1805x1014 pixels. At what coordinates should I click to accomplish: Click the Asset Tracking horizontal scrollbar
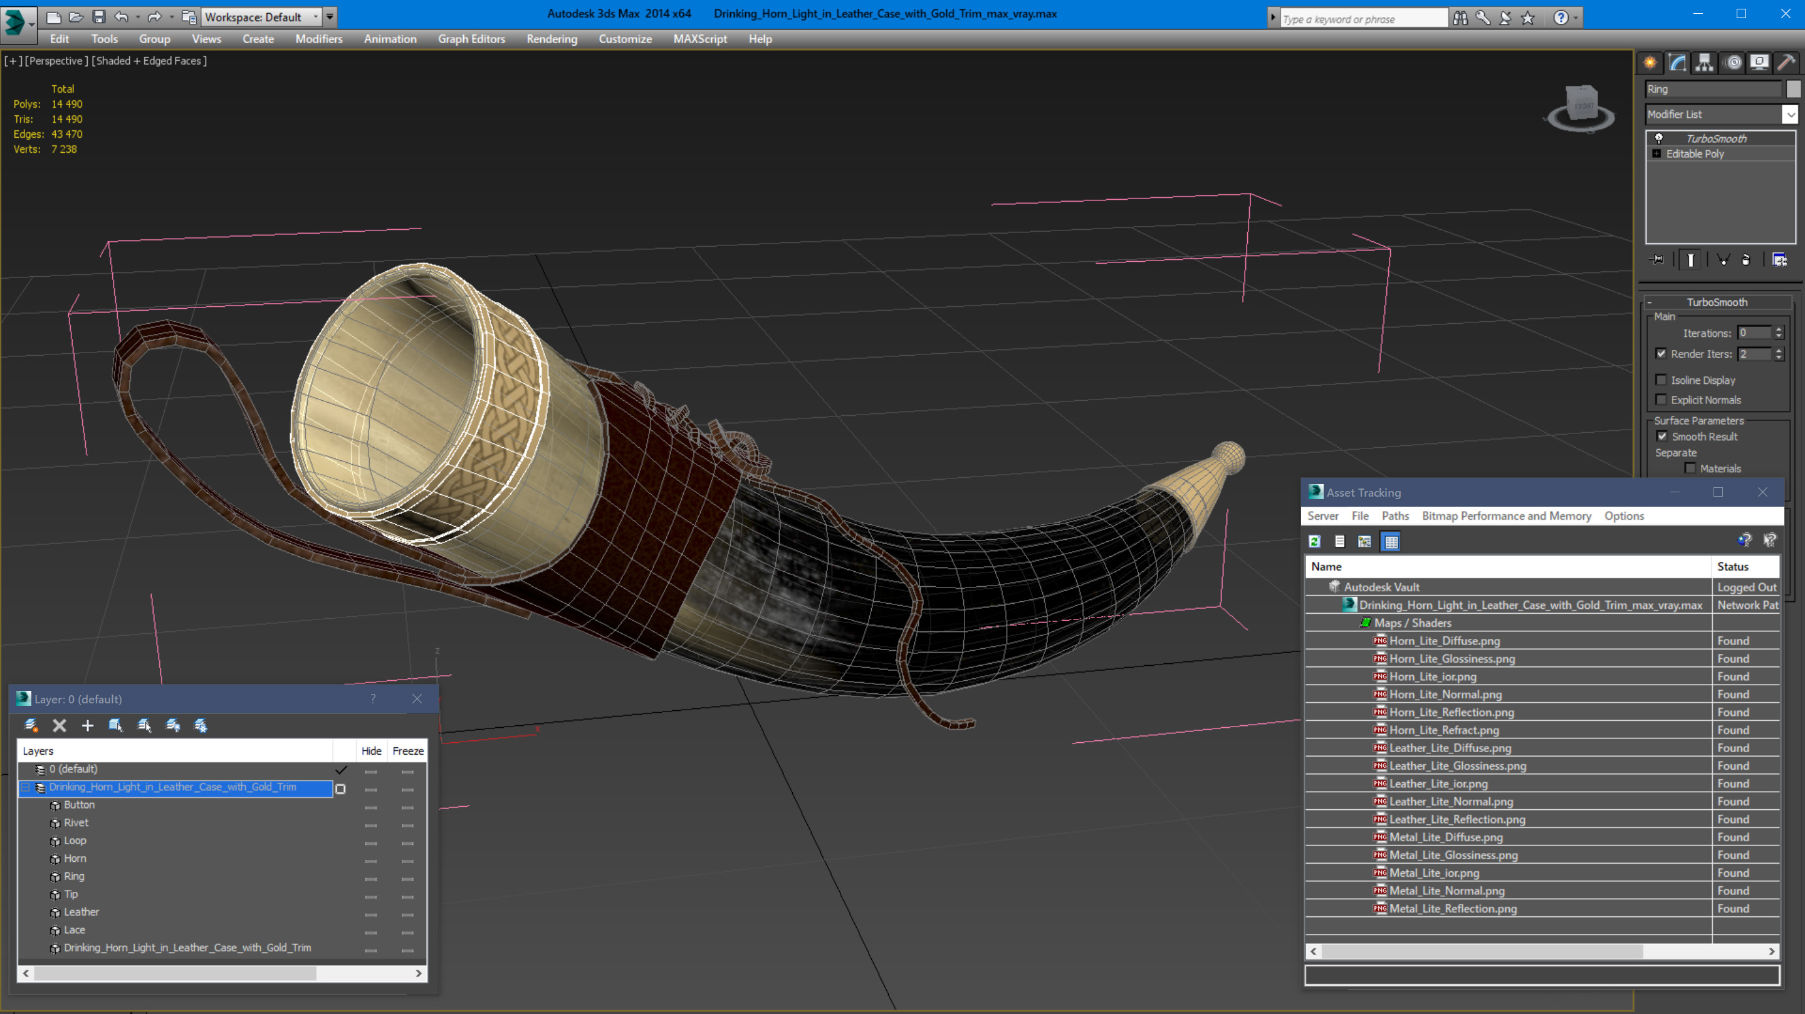1542,951
